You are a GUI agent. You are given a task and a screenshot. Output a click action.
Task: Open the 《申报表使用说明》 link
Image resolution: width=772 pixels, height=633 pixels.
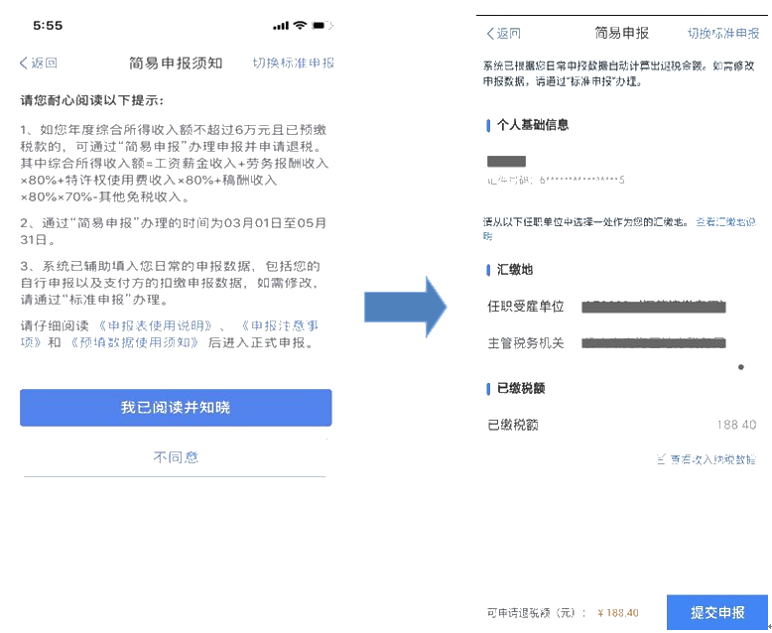(x=155, y=325)
